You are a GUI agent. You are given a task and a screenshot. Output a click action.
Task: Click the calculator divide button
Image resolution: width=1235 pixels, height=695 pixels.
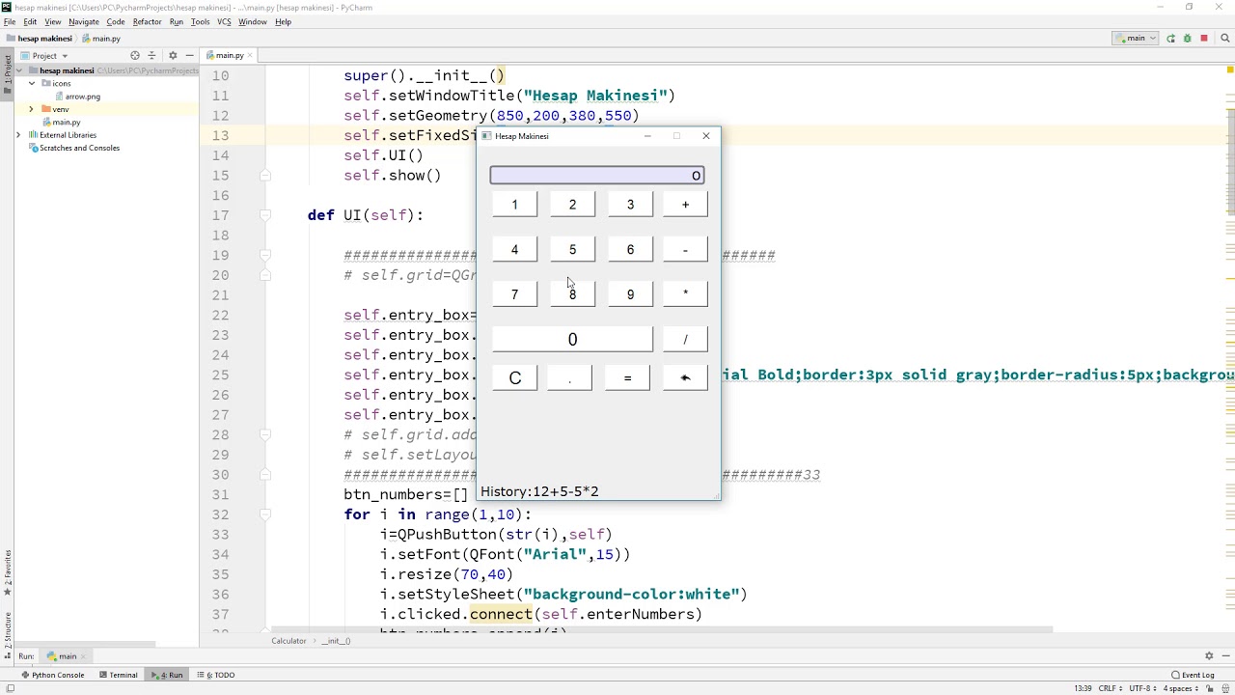point(685,339)
